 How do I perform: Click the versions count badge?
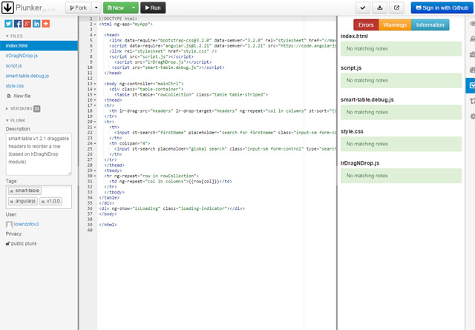coord(36,109)
